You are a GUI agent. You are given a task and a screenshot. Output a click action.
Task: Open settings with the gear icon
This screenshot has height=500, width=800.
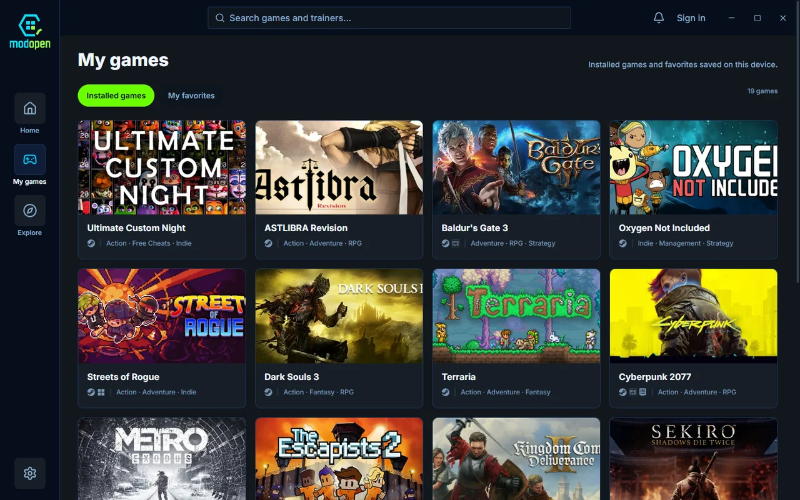pyautogui.click(x=30, y=473)
